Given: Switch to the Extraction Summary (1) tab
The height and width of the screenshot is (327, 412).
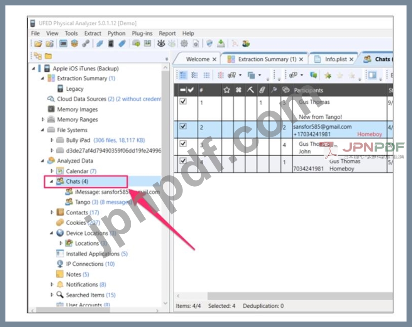Looking at the screenshot, I should click(x=264, y=59).
